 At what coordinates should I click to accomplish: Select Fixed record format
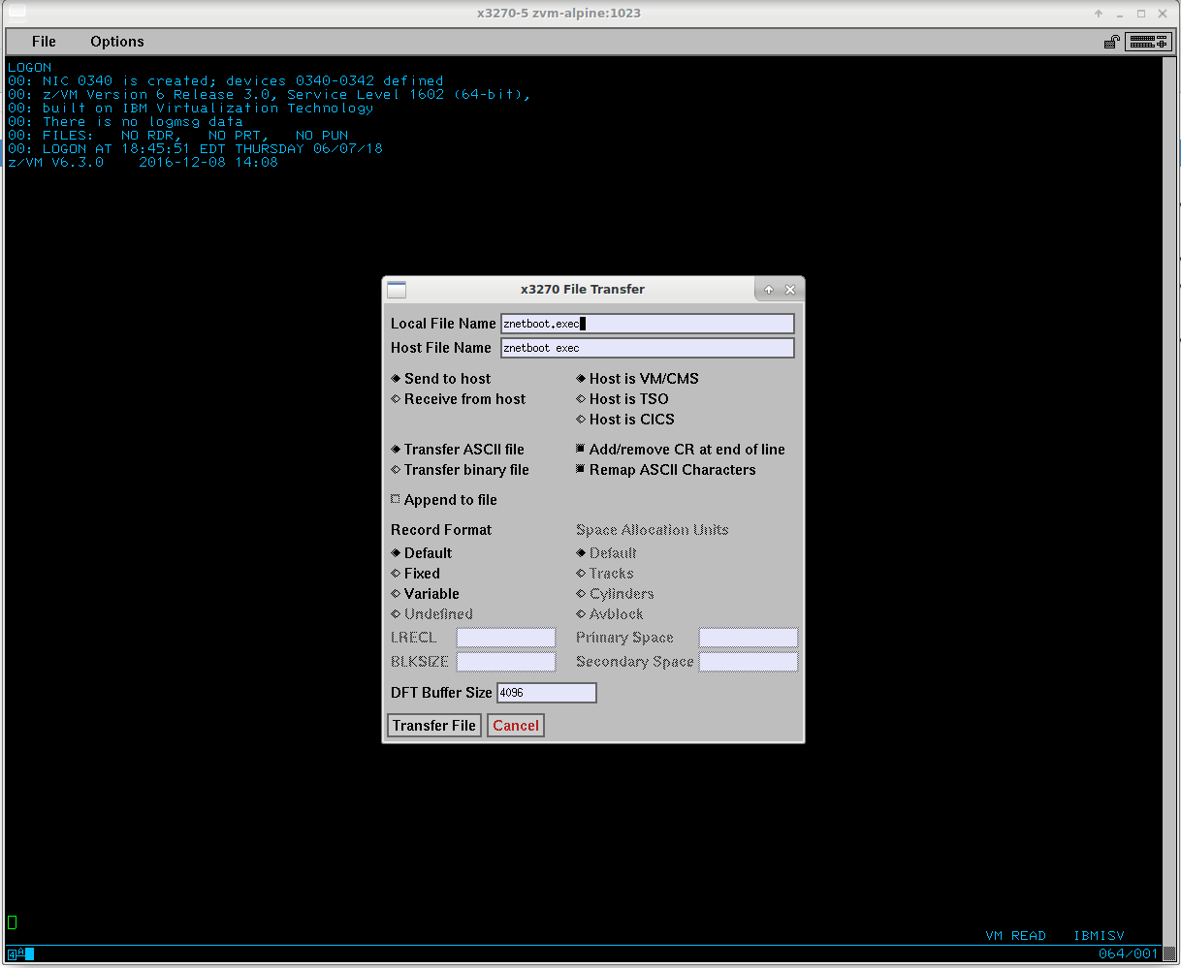point(416,574)
